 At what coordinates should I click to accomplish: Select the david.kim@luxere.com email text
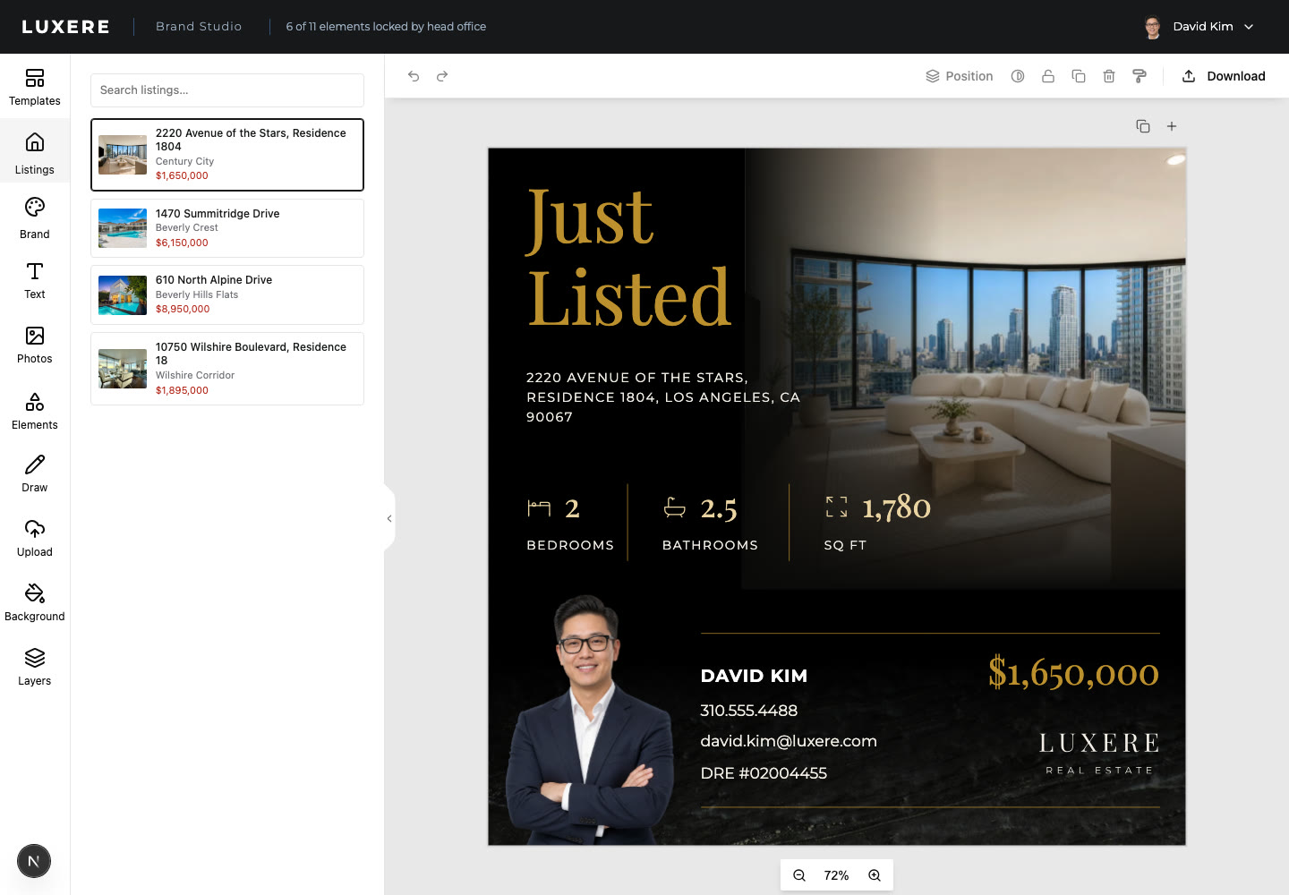pyautogui.click(x=789, y=741)
